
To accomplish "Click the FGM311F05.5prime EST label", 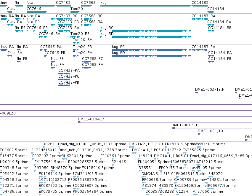I will [90, 174].
